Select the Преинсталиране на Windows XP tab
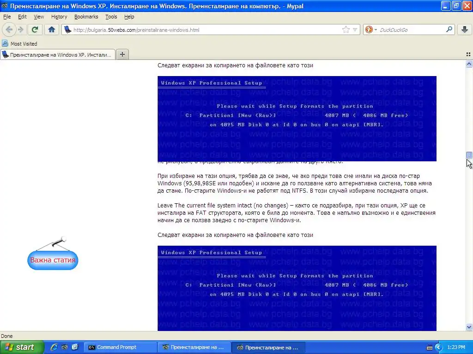This screenshot has height=354, width=473. [x=58, y=55]
